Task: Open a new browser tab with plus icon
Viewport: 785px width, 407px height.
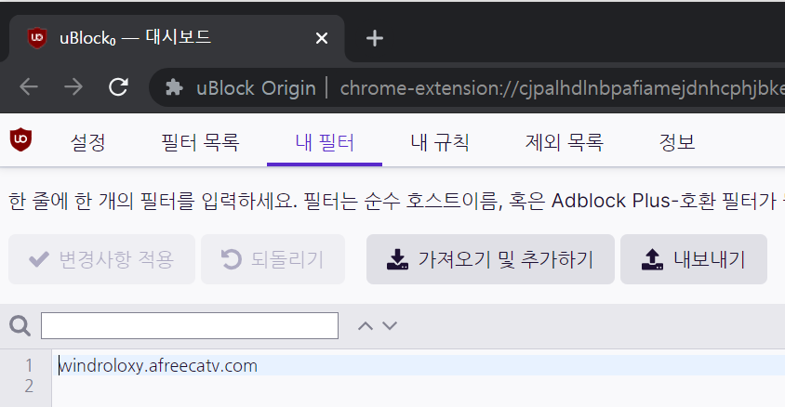Action: [x=375, y=38]
